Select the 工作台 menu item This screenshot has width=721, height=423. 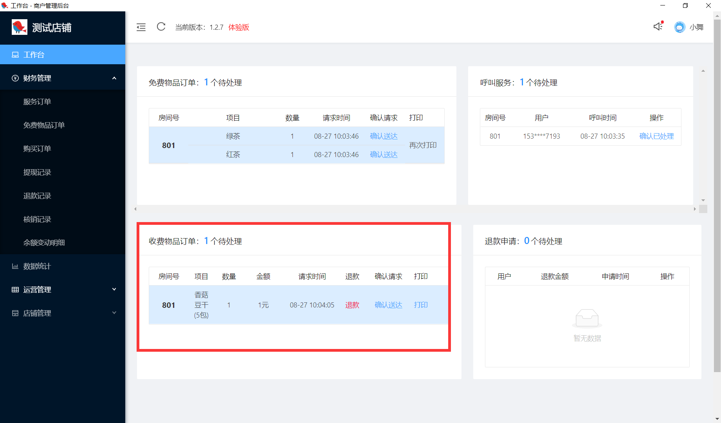point(63,55)
